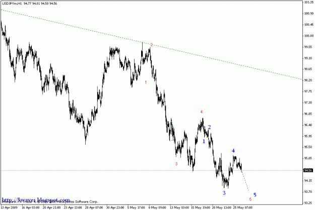
Task: Click the 99.10 price axis label
Action: (308, 58)
